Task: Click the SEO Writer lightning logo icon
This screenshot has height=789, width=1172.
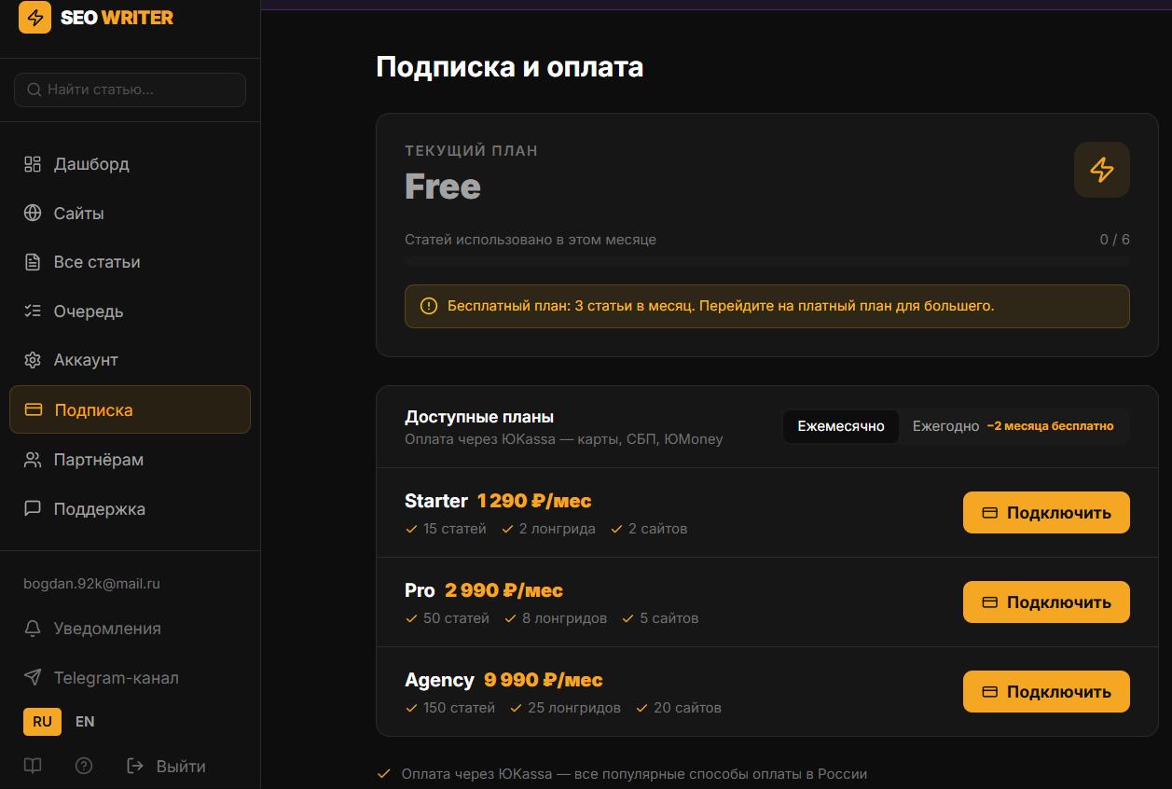Action: coord(34,17)
